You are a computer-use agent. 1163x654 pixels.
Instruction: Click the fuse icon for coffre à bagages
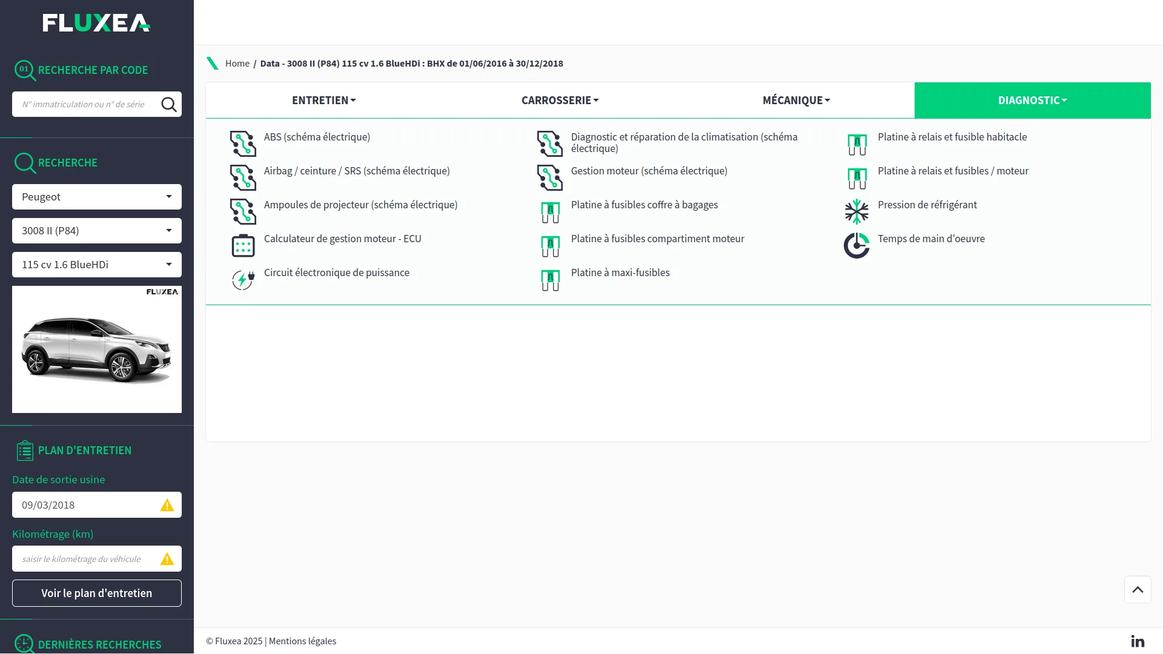pos(550,213)
